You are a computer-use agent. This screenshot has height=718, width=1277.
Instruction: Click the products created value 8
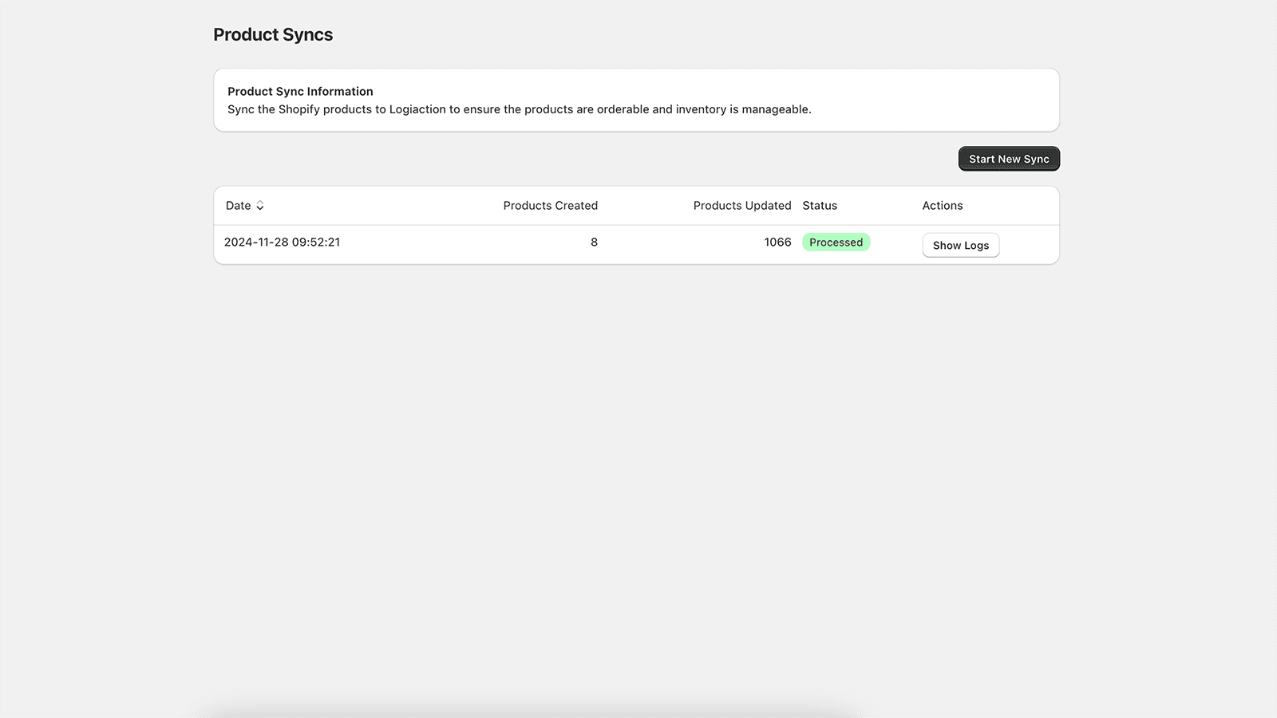(594, 243)
